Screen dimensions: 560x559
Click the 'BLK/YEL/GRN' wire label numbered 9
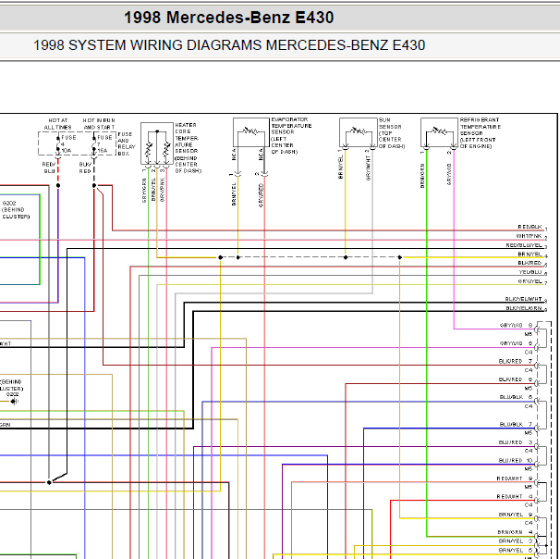(524, 308)
